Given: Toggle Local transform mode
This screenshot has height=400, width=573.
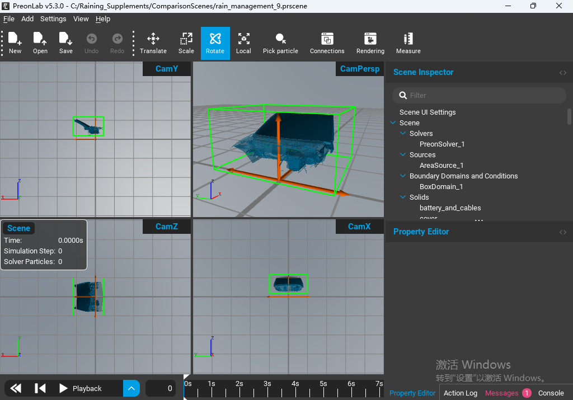Looking at the screenshot, I should pos(243,43).
